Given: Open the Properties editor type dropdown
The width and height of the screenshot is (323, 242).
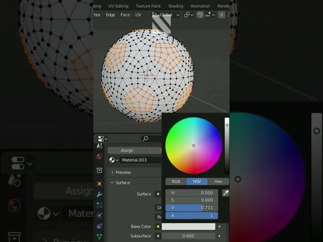Looking at the screenshot, I should click(x=102, y=139).
